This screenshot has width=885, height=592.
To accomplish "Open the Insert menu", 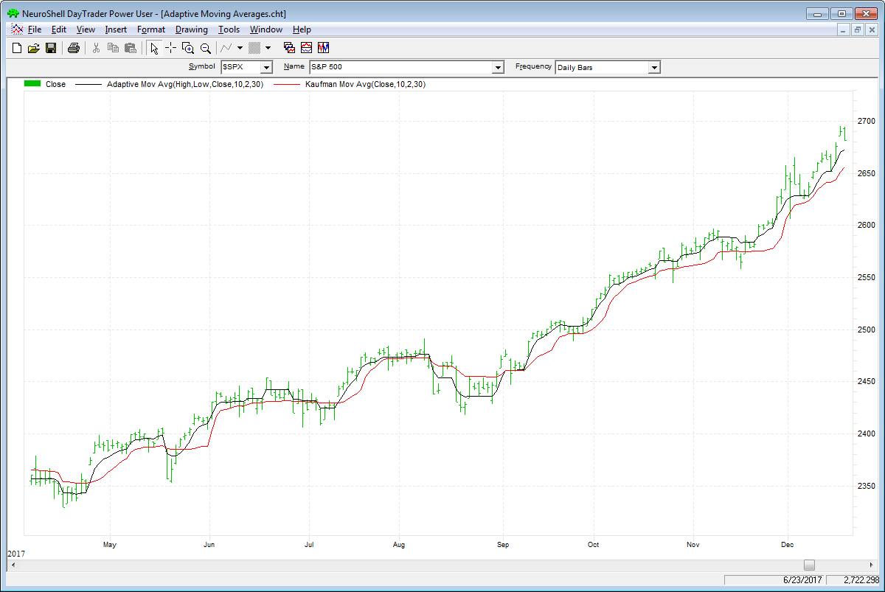I will (x=116, y=29).
